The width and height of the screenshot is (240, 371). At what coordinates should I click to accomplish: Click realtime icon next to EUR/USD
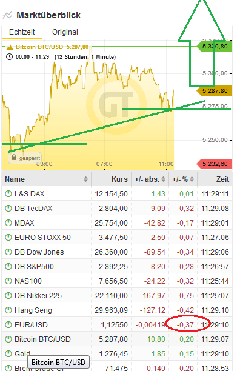click(8, 325)
